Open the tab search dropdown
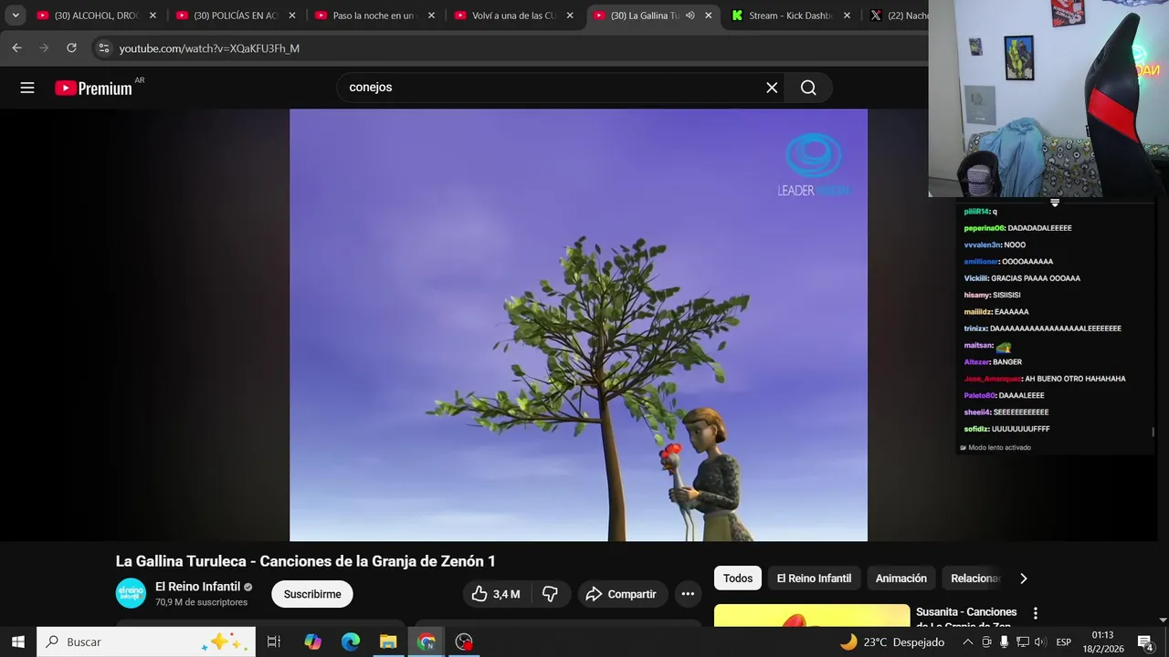Screen dimensions: 1169x657 point(16,16)
